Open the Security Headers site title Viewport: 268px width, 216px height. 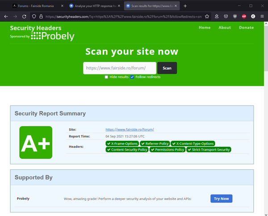[x=36, y=28]
